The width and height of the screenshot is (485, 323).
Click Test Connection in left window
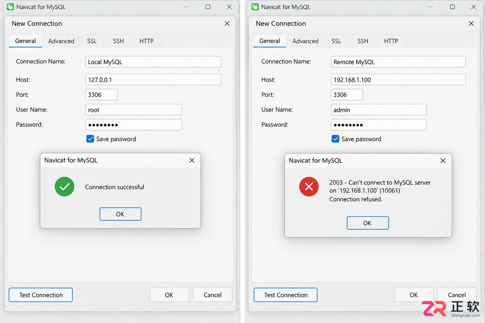pyautogui.click(x=41, y=295)
